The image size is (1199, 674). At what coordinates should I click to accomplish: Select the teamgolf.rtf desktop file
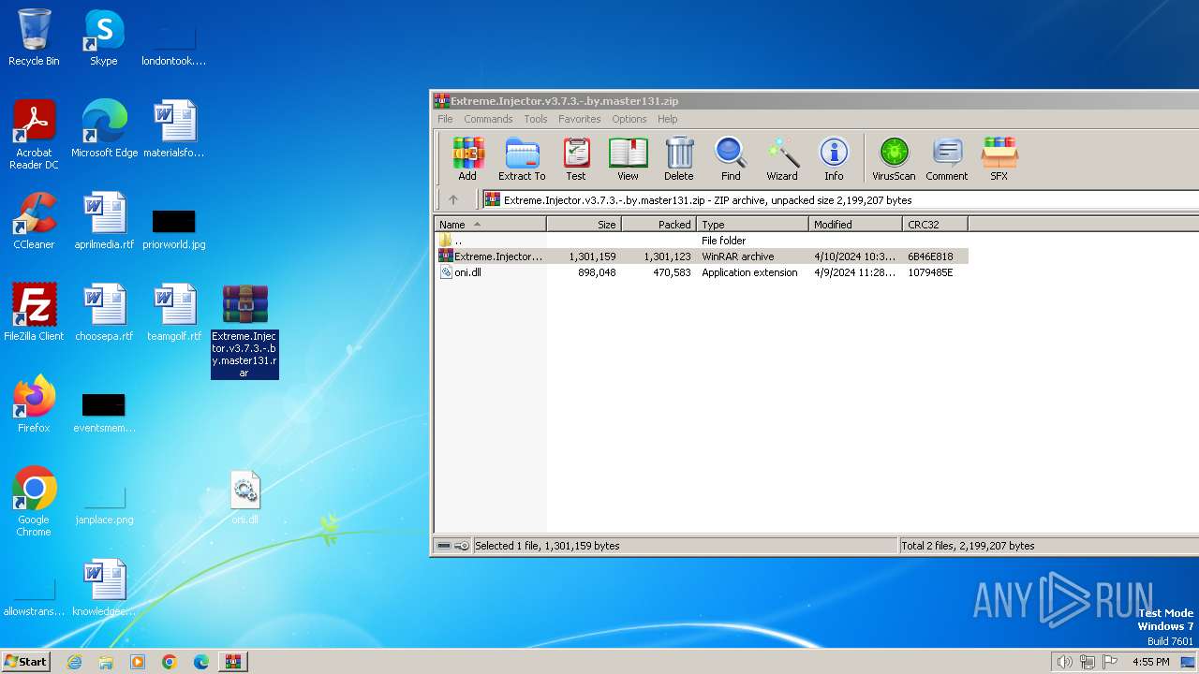[x=174, y=313]
